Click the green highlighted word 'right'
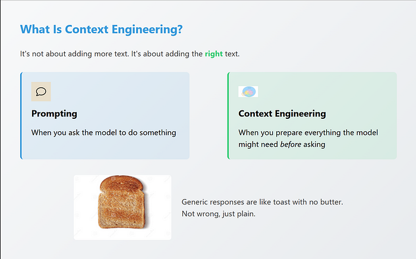Image resolution: width=416 pixels, height=259 pixels. (214, 54)
